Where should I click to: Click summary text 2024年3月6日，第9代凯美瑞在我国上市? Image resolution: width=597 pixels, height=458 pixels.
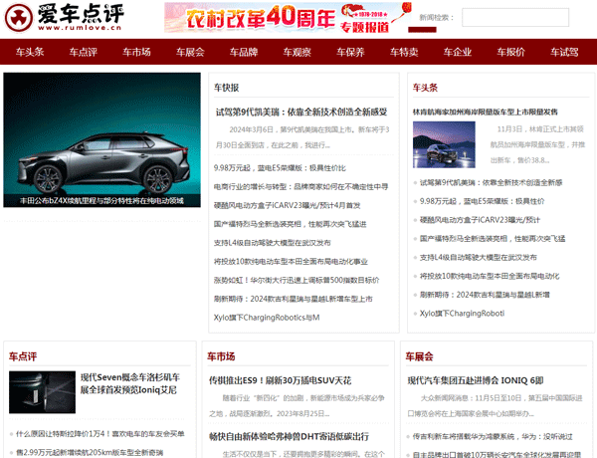pos(302,137)
